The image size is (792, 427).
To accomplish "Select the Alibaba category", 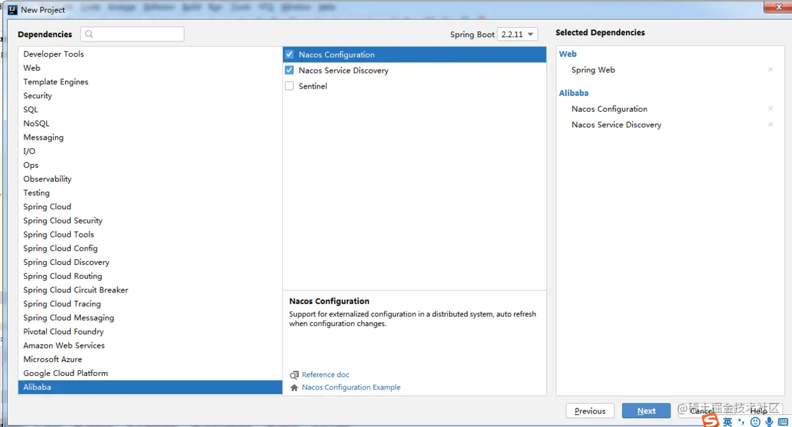I will point(150,387).
